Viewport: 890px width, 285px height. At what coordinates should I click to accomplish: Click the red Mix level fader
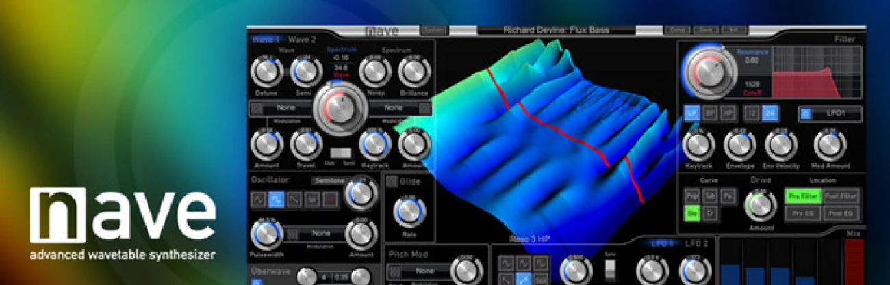coord(854,262)
